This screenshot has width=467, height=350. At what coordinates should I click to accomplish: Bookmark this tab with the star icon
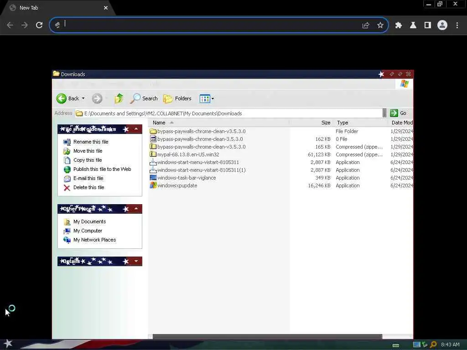(380, 25)
